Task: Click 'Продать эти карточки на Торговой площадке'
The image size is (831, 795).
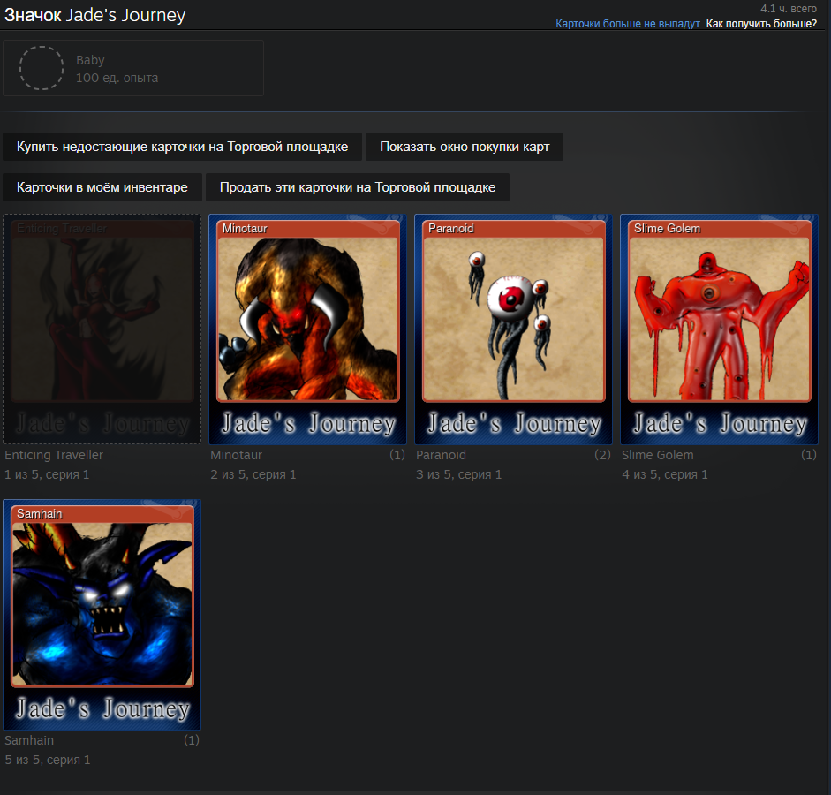Action: pos(358,187)
